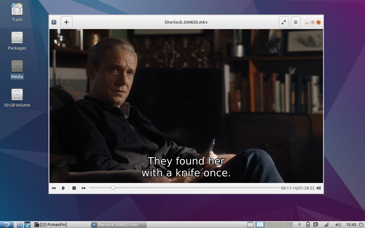The width and height of the screenshot is (365, 228).
Task: Toggle pause on the playing video
Action: [x=64, y=188]
